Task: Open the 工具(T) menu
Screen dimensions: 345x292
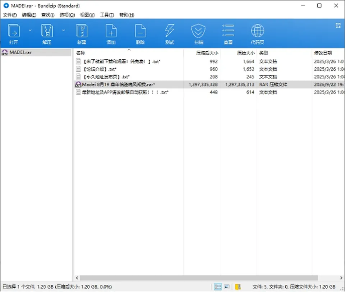Action: 107,15
